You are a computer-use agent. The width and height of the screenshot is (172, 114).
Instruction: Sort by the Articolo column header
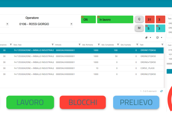[58, 45]
